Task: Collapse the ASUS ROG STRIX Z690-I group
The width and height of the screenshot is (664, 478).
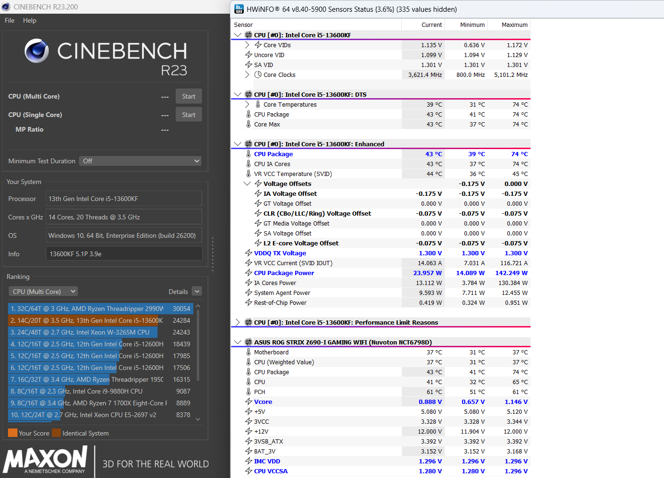Action: (238, 342)
